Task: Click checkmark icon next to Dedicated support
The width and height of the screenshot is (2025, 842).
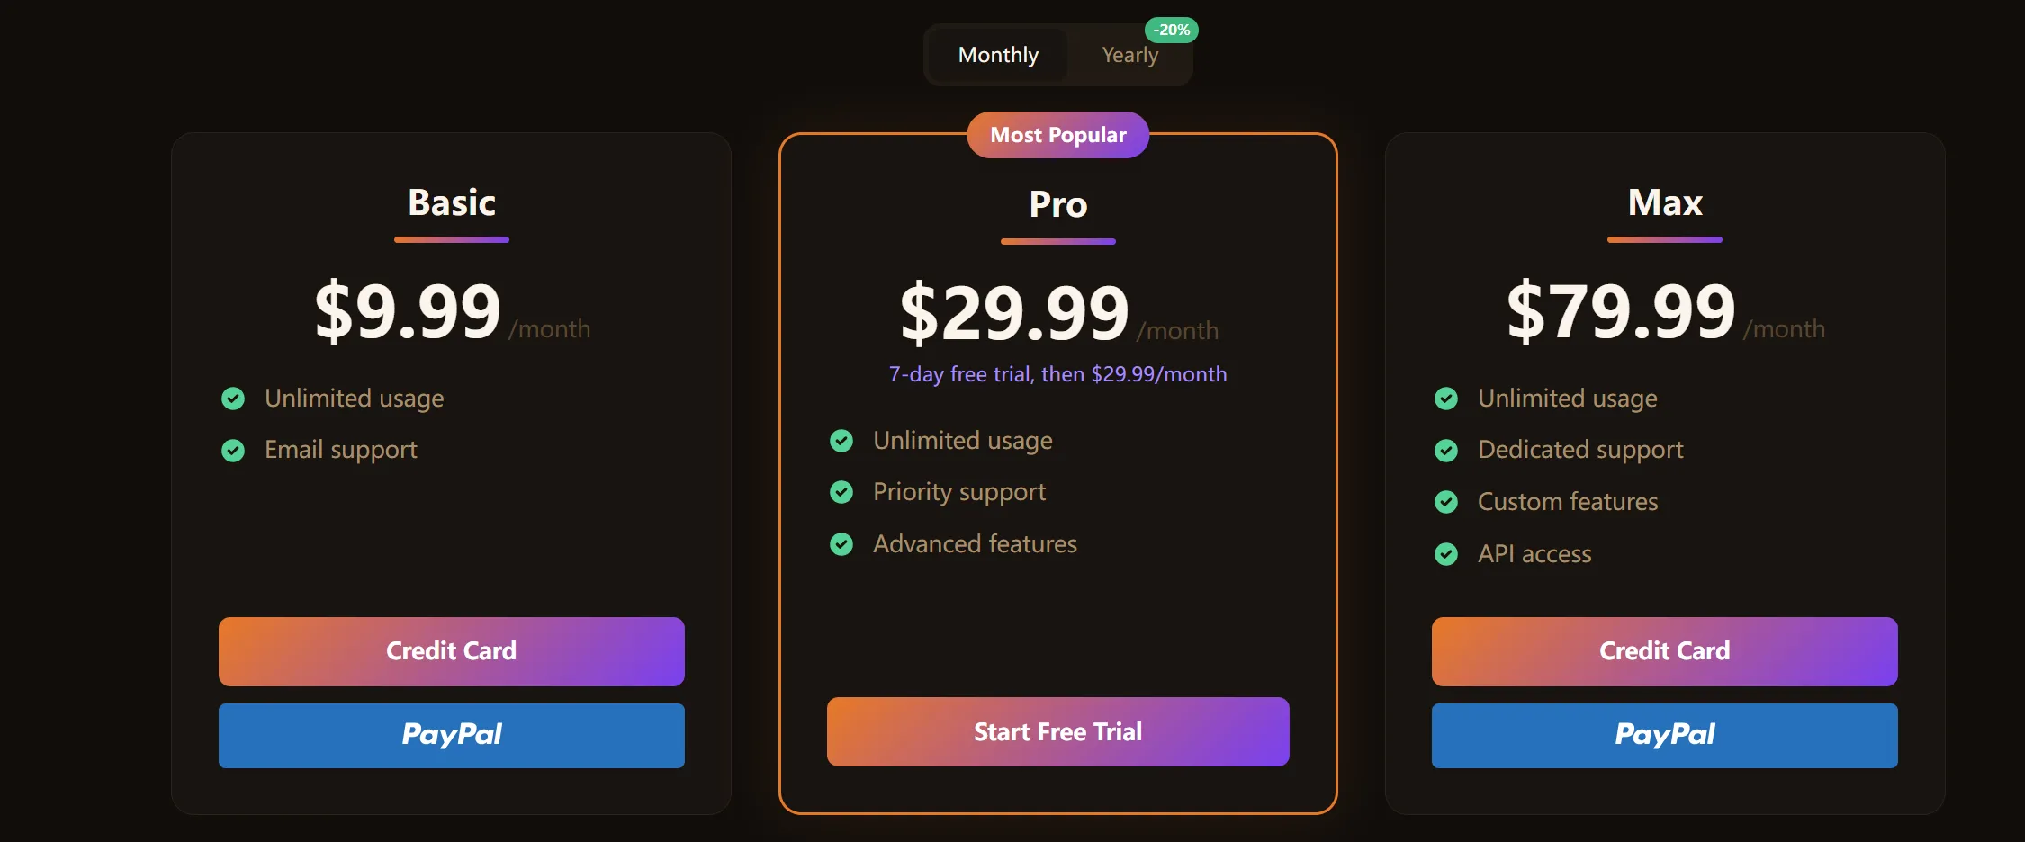Action: tap(1446, 450)
